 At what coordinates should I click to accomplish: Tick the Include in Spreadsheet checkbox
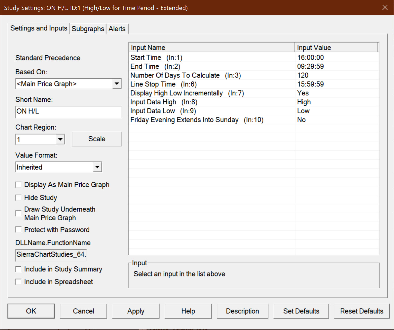point(18,282)
